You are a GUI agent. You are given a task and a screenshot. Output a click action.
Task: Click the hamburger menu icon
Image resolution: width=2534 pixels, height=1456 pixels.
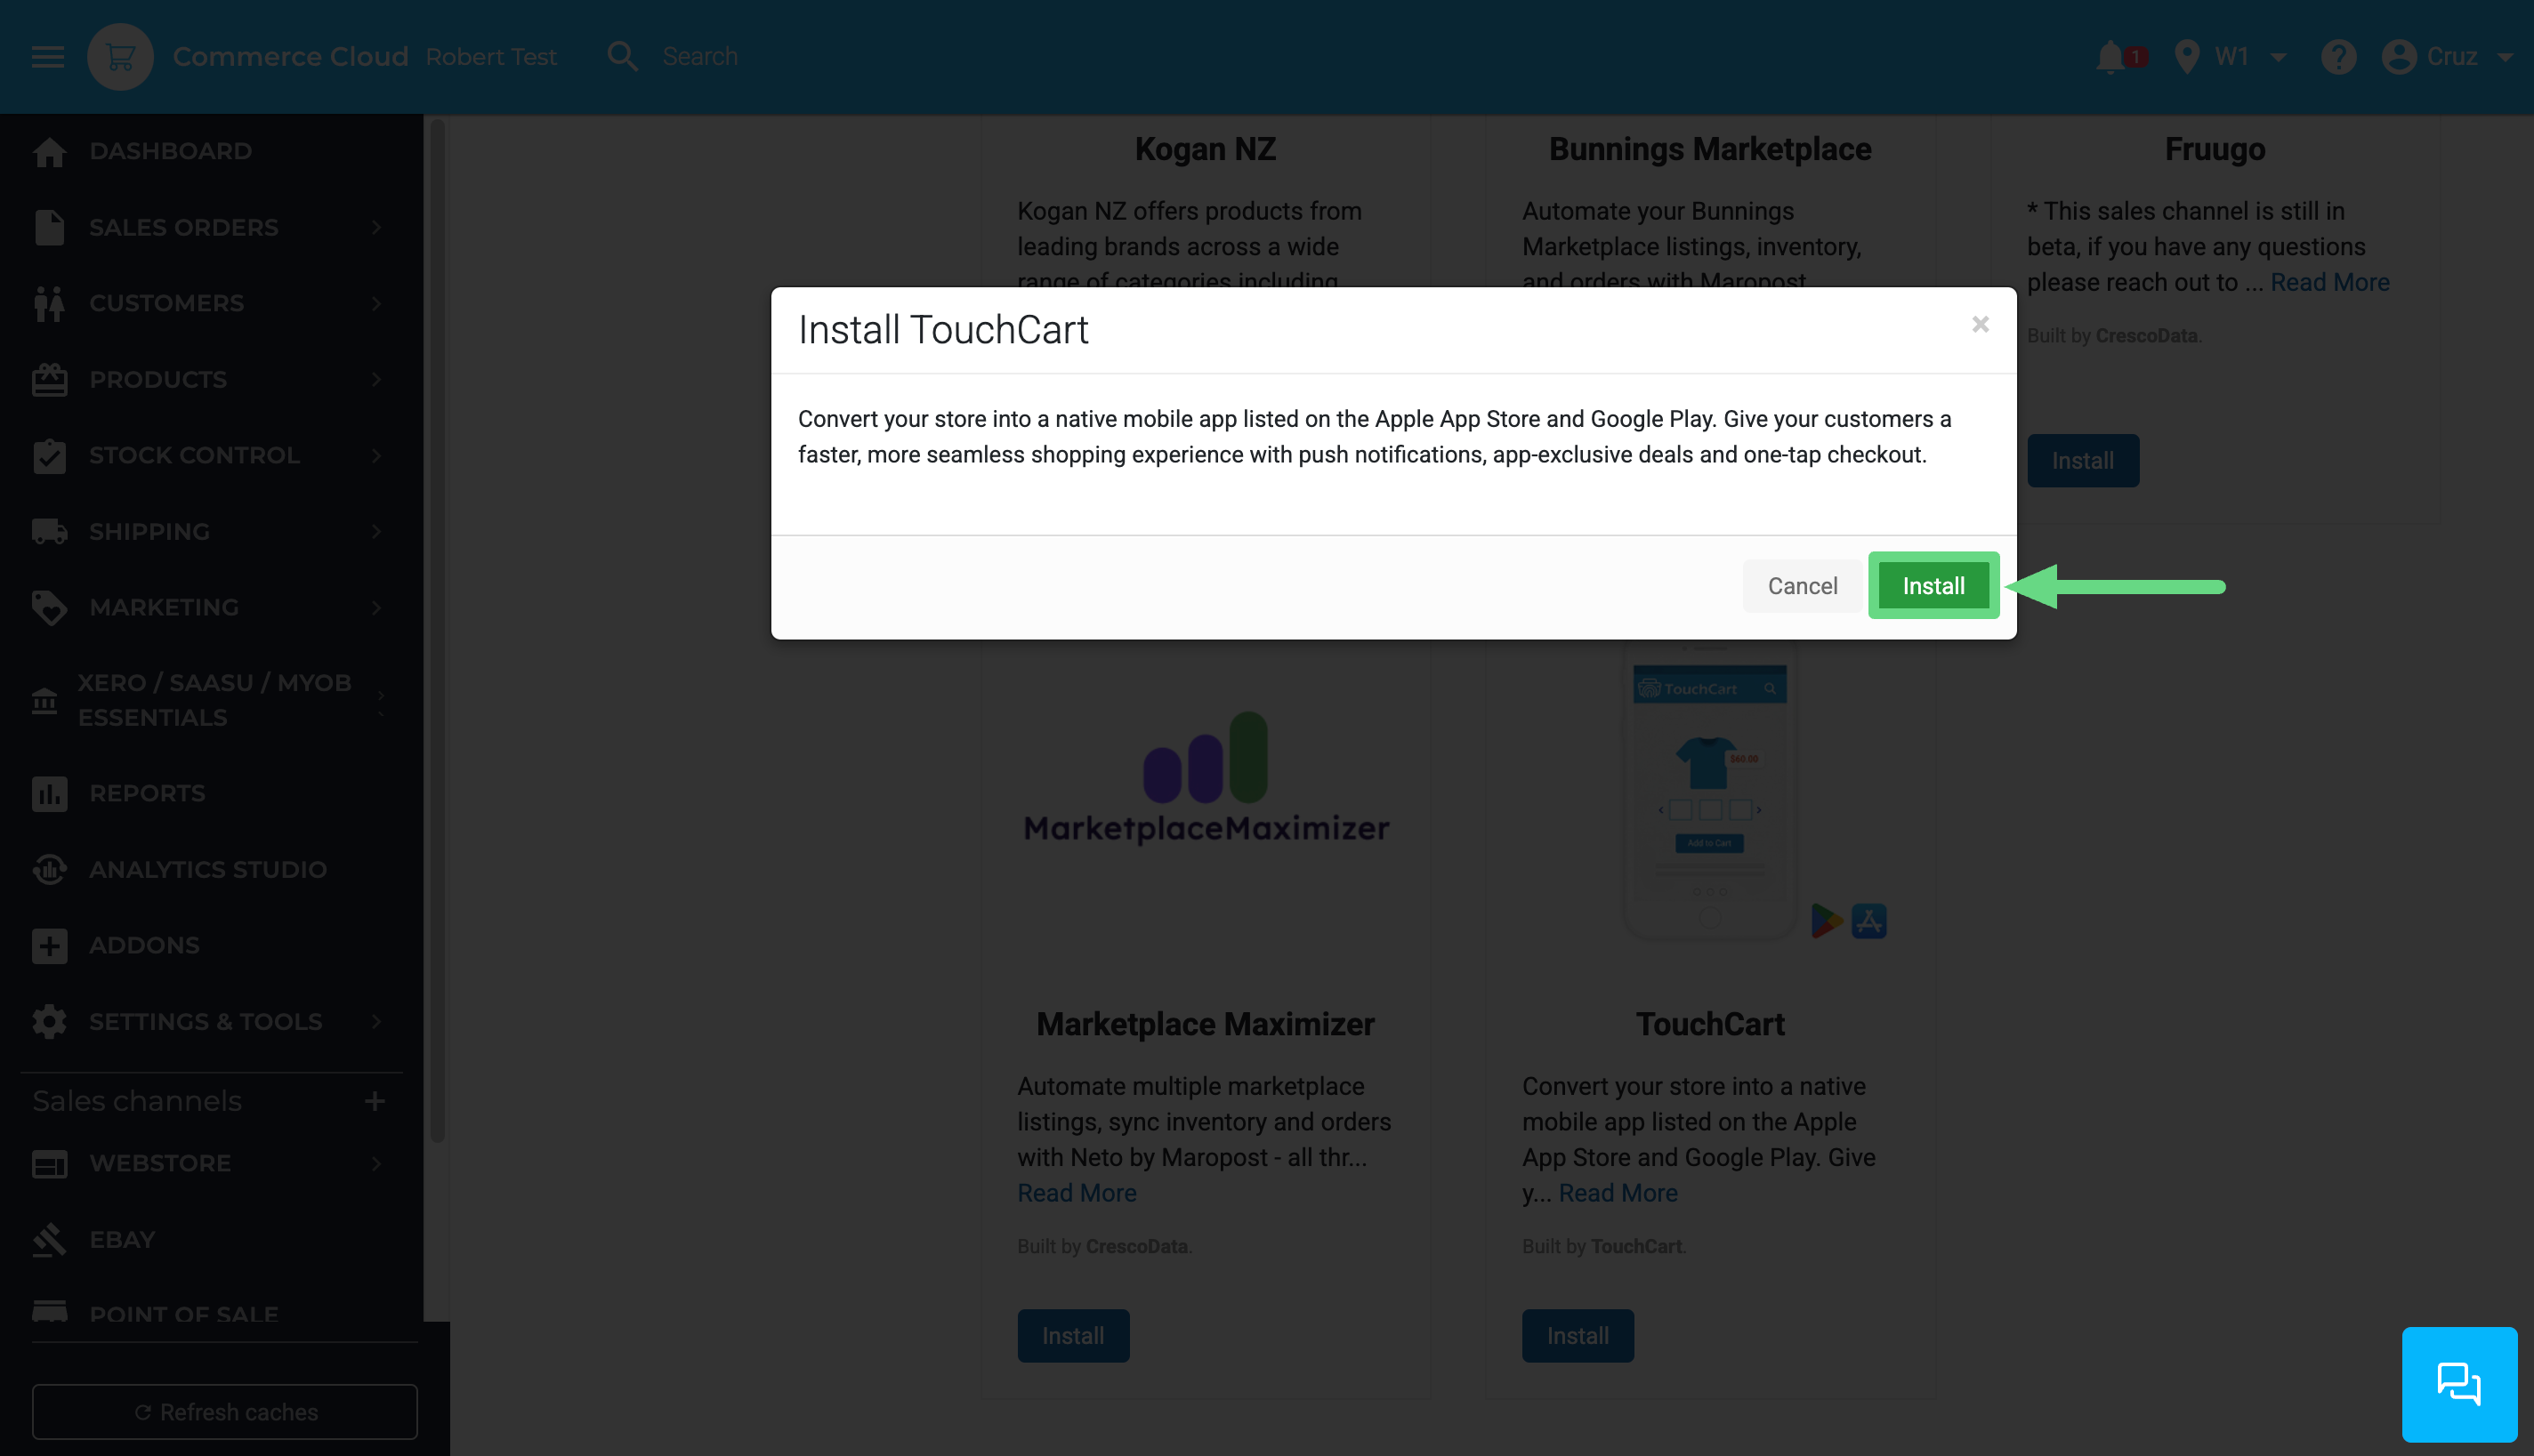click(x=47, y=57)
